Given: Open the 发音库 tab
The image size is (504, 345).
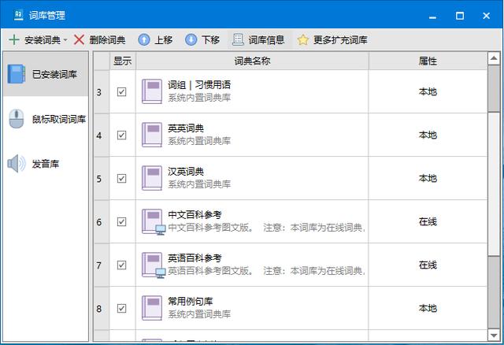Looking at the screenshot, I should tap(46, 163).
